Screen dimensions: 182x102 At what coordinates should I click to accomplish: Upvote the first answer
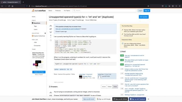click(x=51, y=92)
